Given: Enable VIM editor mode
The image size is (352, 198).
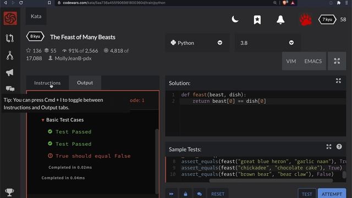Looking at the screenshot, I should point(291,61).
